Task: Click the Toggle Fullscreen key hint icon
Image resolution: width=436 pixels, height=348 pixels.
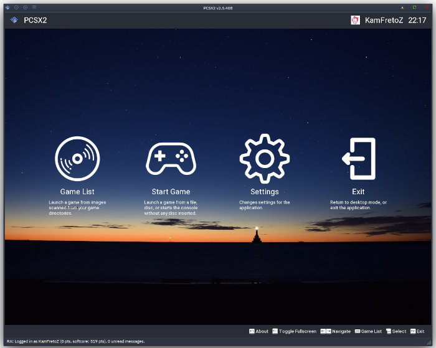Action: pyautogui.click(x=275, y=331)
